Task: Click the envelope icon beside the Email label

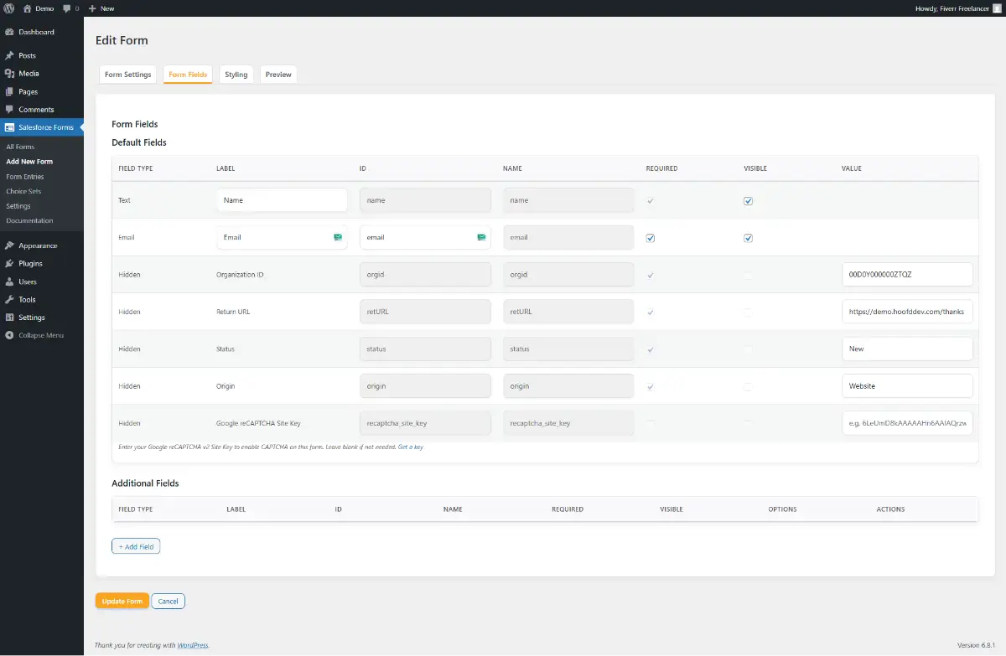Action: point(337,237)
